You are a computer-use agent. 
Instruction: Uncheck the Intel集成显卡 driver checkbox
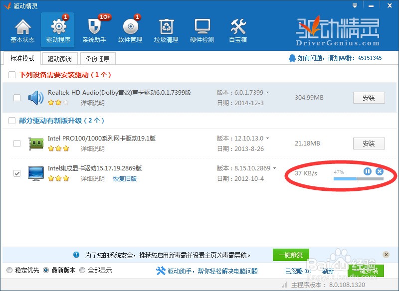coord(17,173)
